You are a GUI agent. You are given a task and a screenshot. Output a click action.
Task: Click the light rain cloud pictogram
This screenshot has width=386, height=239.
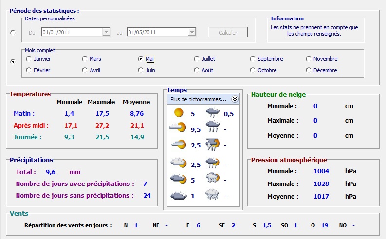tap(212, 113)
